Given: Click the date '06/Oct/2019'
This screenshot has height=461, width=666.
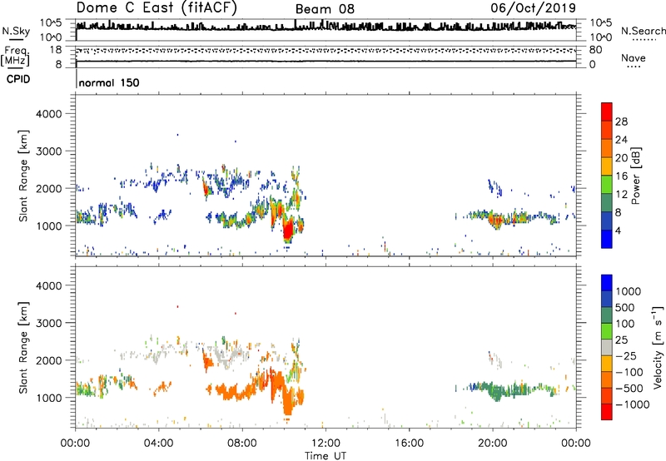Looking at the screenshot, I should [534, 8].
